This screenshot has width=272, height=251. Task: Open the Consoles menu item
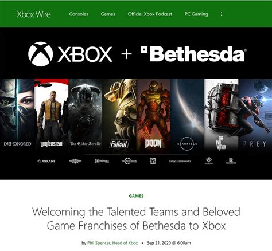(79, 14)
